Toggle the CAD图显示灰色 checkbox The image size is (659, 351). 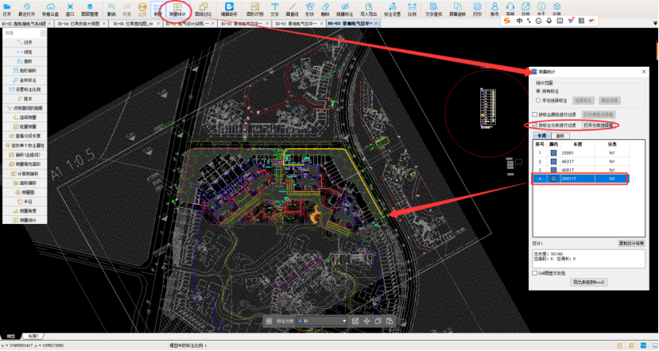click(536, 272)
